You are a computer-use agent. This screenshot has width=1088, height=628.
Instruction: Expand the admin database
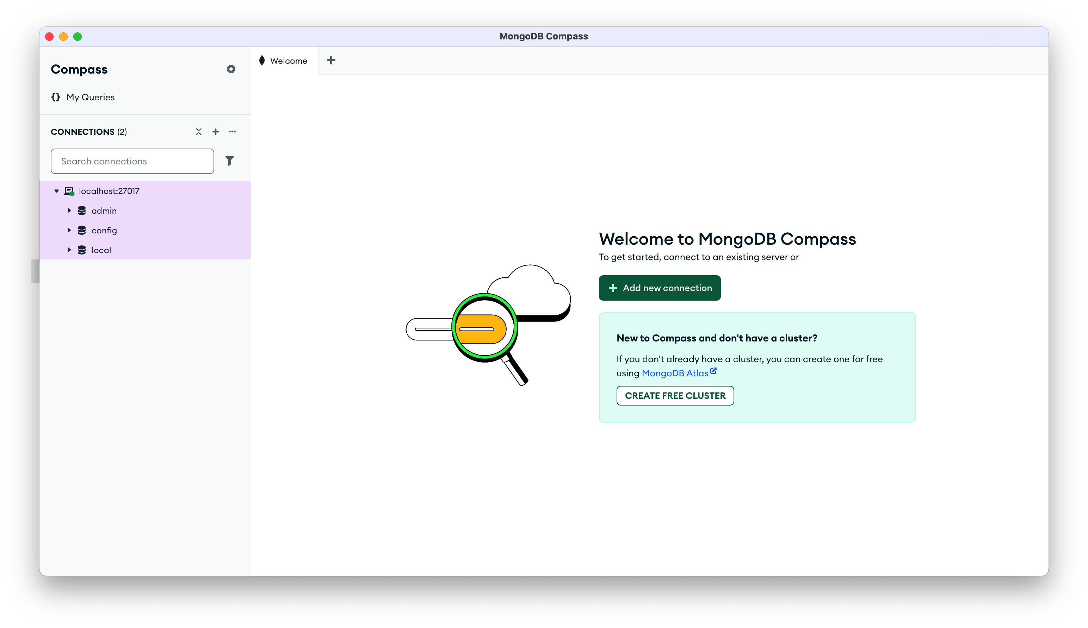[69, 211]
